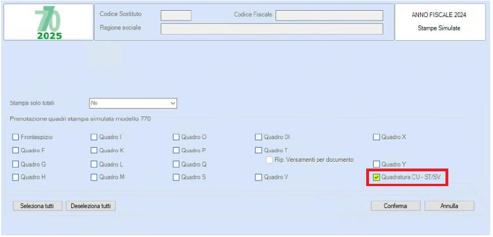Cancel using the Annulla button
Viewport: 493px width, 237px height.
(449, 206)
